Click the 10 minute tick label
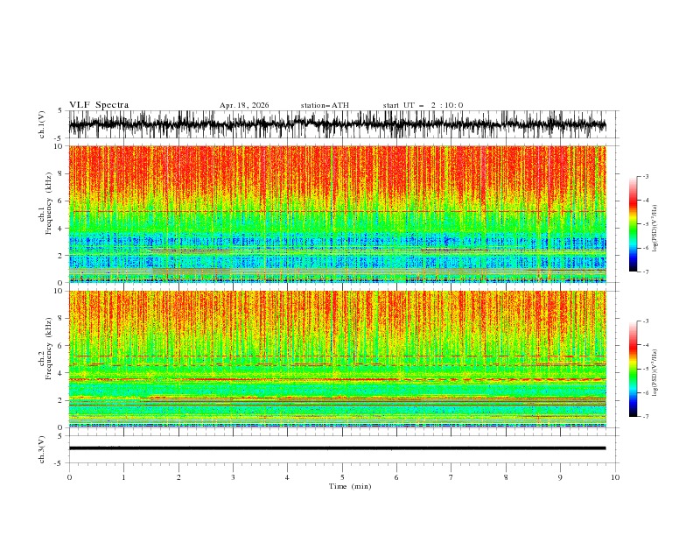Image resolution: width=693 pixels, height=536 pixels. point(615,477)
